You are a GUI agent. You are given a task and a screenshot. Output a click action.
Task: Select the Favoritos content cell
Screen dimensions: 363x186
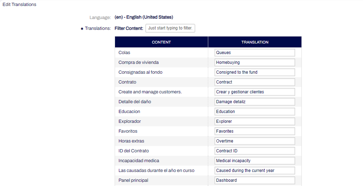point(161,131)
